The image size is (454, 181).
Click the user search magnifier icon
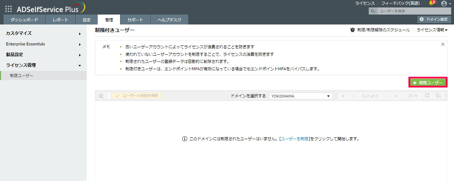tap(373, 11)
